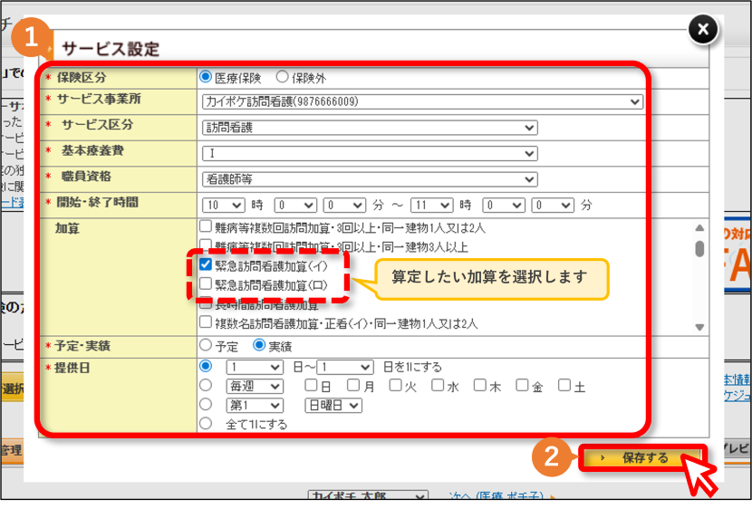Uncheck 緊急訪問看護加算(イ) checkbox

tap(206, 264)
